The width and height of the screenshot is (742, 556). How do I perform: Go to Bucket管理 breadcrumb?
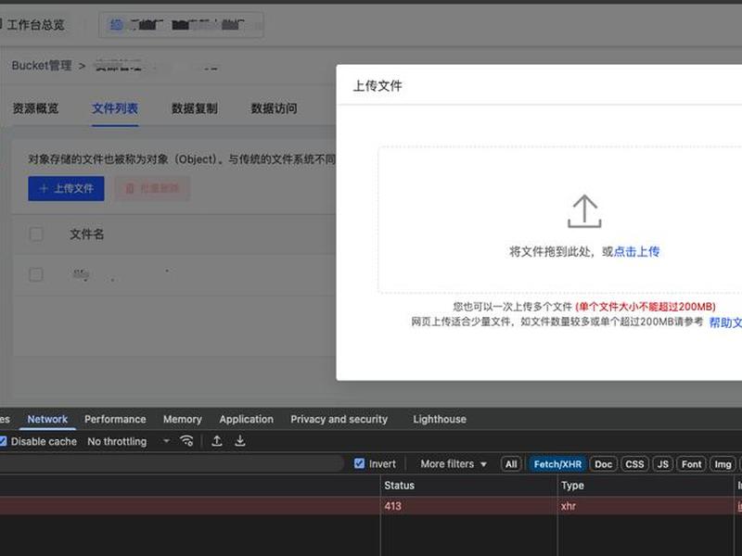click(x=42, y=65)
